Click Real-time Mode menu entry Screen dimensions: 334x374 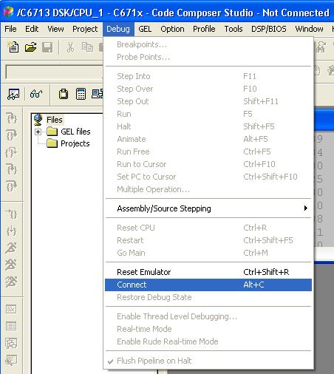208,329
